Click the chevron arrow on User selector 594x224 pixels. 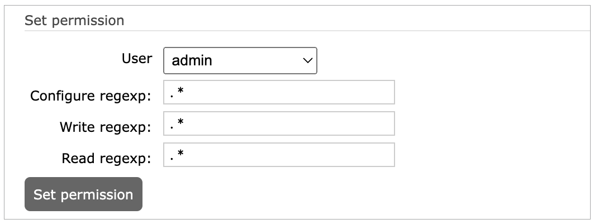coord(307,60)
